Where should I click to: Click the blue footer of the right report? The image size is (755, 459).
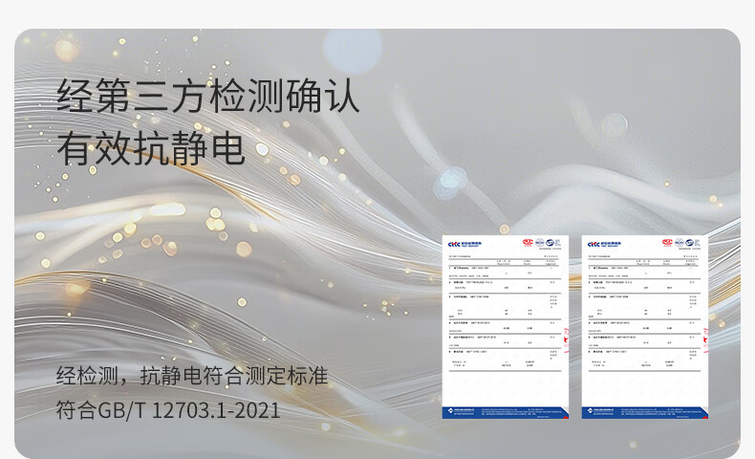click(644, 412)
